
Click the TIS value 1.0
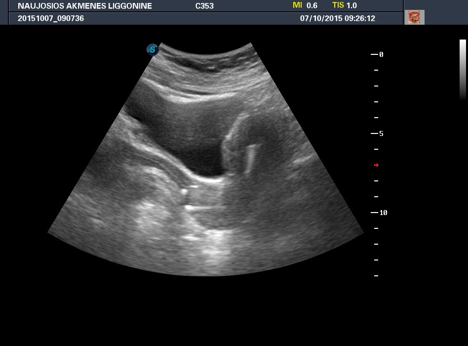[x=351, y=5]
